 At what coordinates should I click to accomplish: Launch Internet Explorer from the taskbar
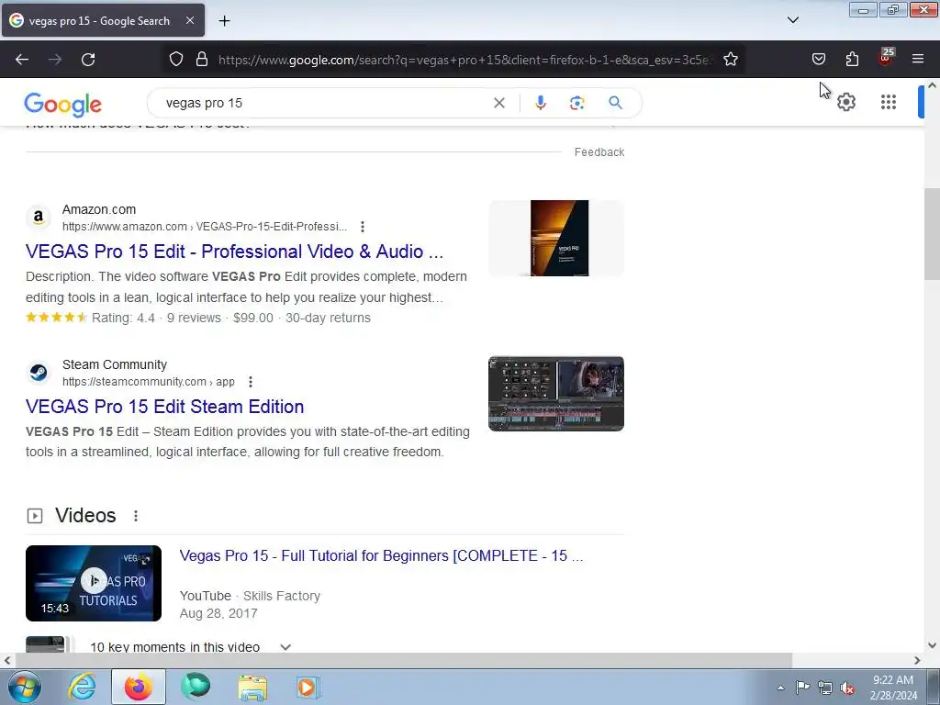[x=82, y=687]
